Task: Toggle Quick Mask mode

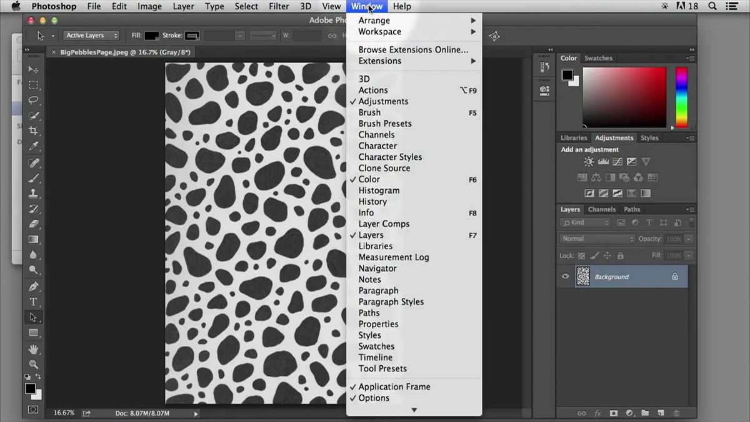Action: [x=33, y=410]
